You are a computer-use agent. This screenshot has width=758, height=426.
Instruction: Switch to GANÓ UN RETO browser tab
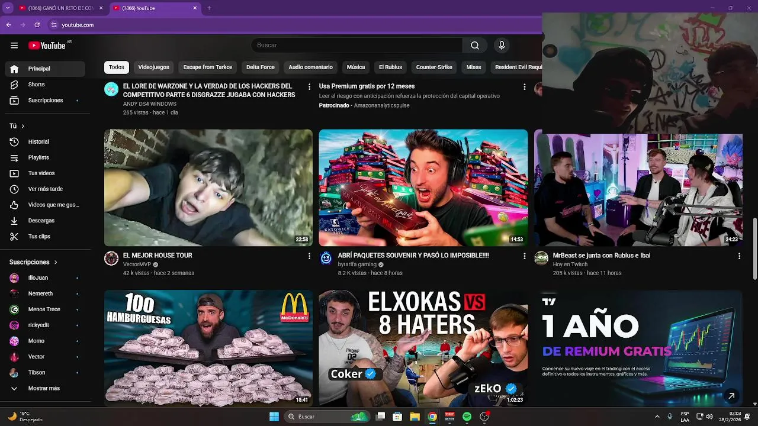[x=60, y=8]
